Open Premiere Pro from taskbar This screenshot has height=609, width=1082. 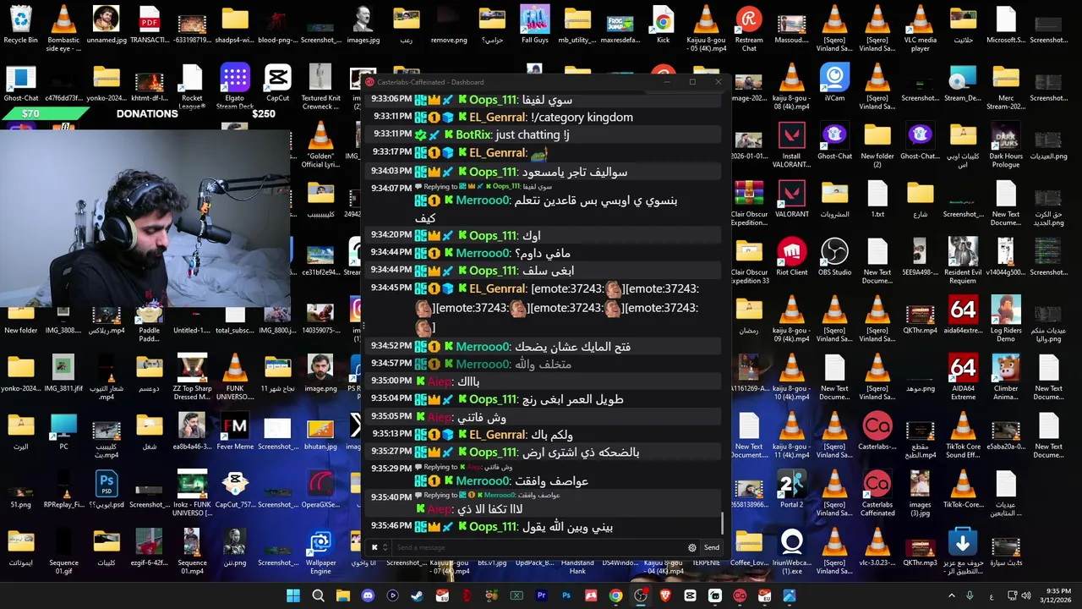coord(541,595)
